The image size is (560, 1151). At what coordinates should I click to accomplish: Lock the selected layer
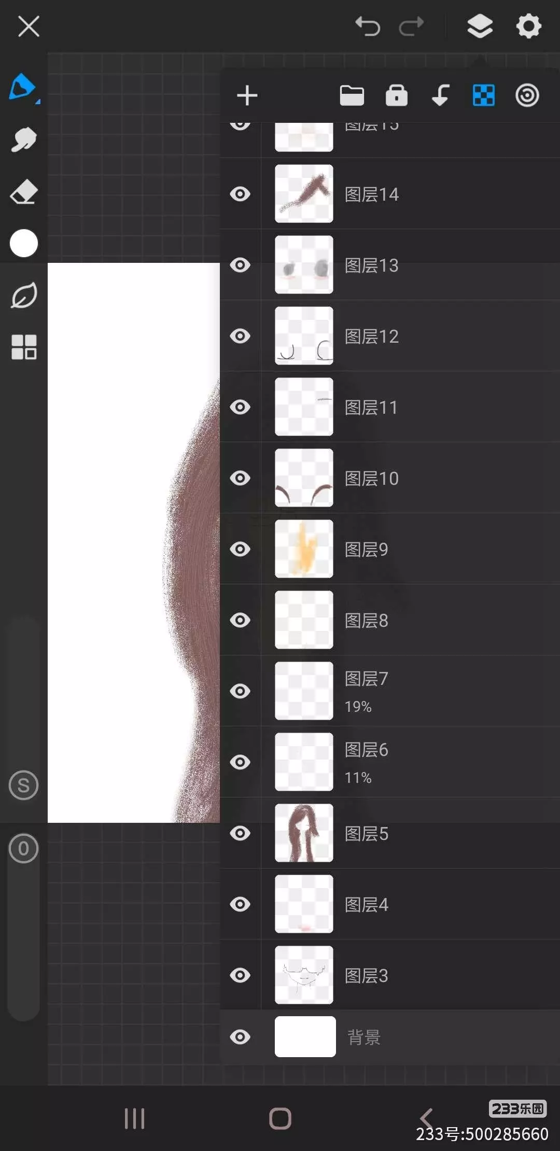click(397, 95)
